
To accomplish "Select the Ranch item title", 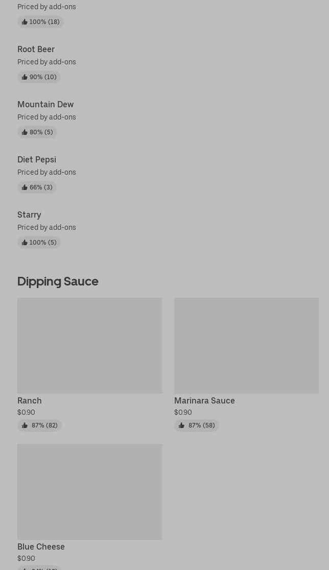I will 30,400.
